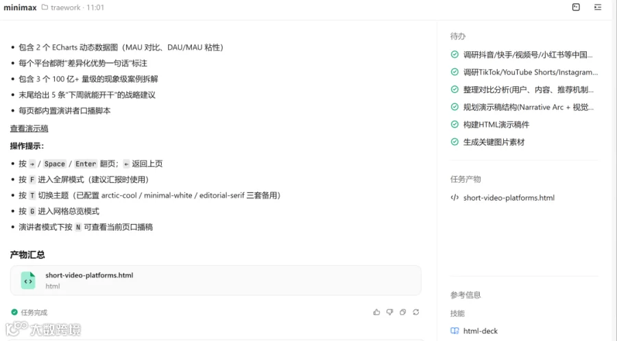Click the thumbs down feedback icon

(389, 312)
